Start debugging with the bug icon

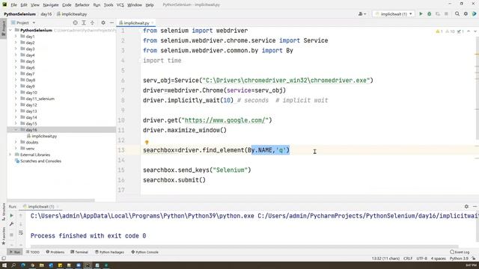(x=429, y=13)
